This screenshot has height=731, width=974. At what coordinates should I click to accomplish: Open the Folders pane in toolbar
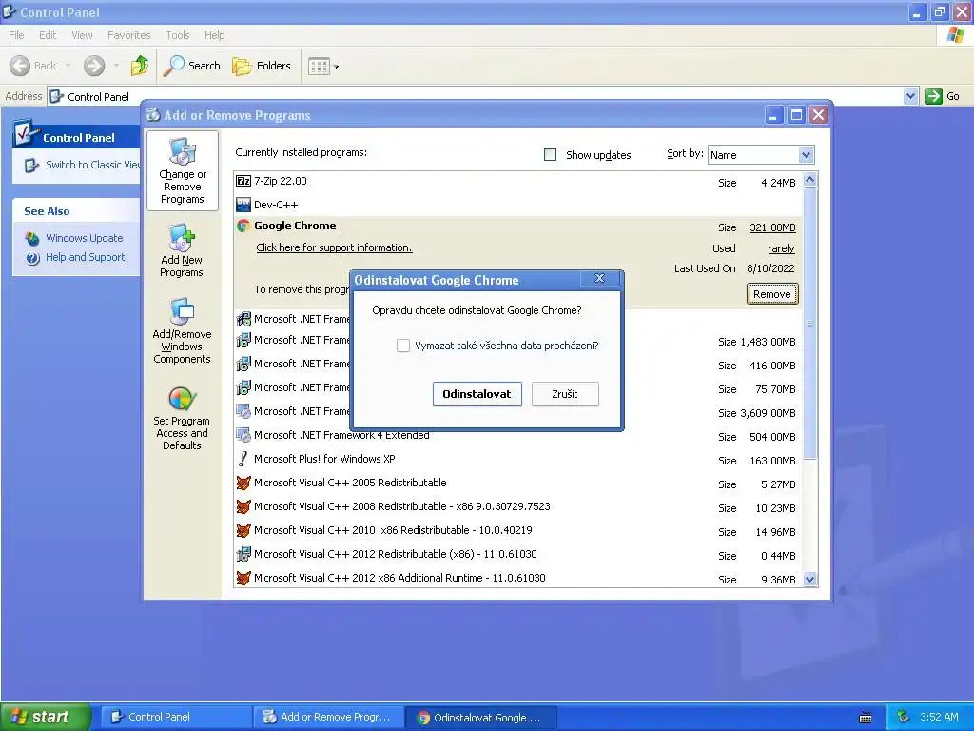click(x=261, y=66)
